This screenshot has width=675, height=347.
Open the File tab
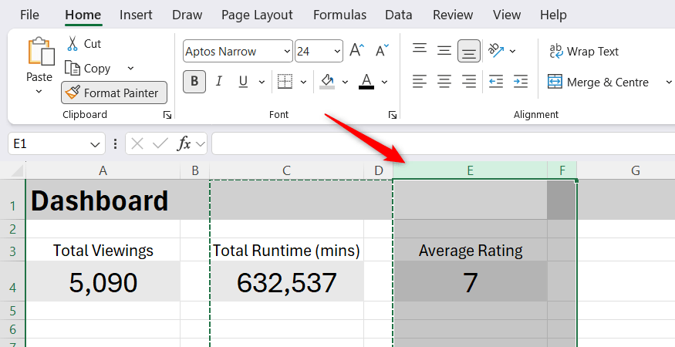[29, 15]
